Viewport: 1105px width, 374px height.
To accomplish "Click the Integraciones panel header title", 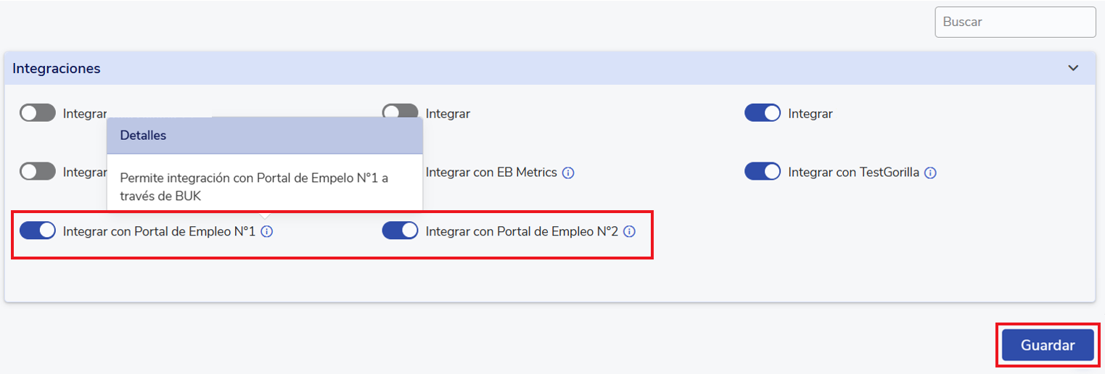I will tap(57, 69).
